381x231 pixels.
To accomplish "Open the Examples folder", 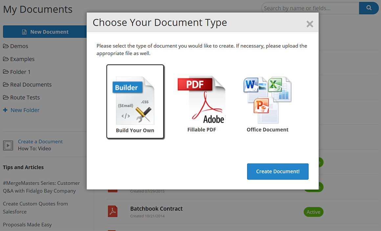I will (22, 59).
